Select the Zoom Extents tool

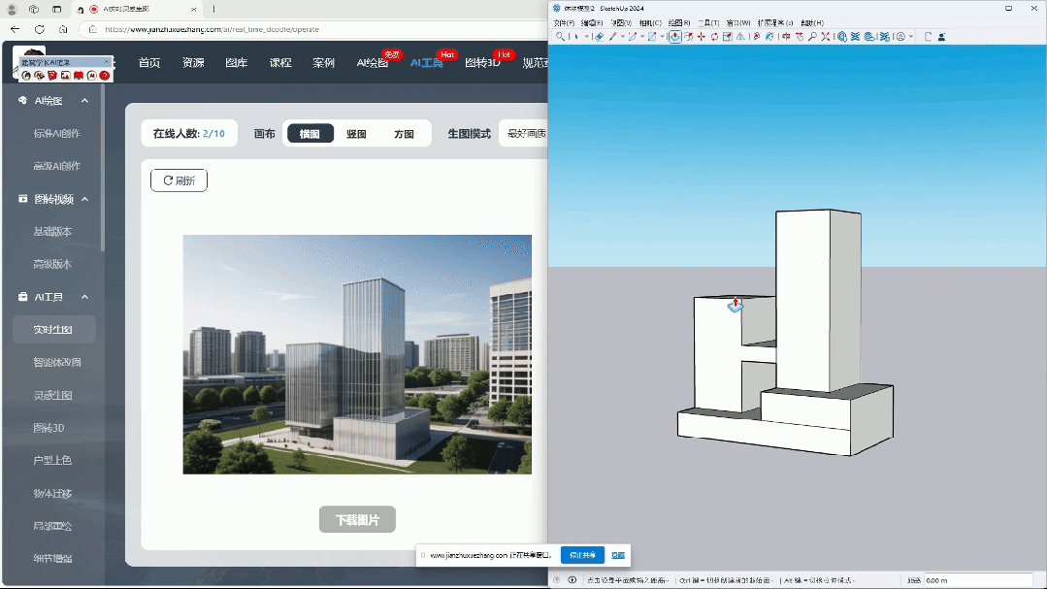(x=826, y=37)
